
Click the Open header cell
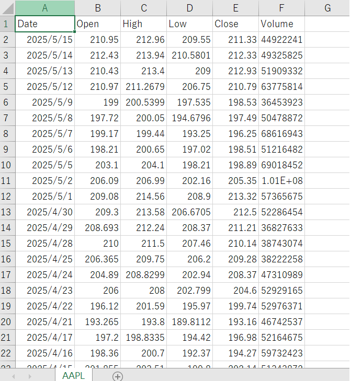(x=97, y=24)
